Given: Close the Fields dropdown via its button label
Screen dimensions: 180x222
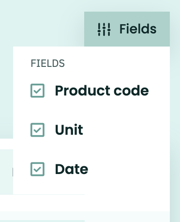Looking at the screenshot, I should coord(138,29).
